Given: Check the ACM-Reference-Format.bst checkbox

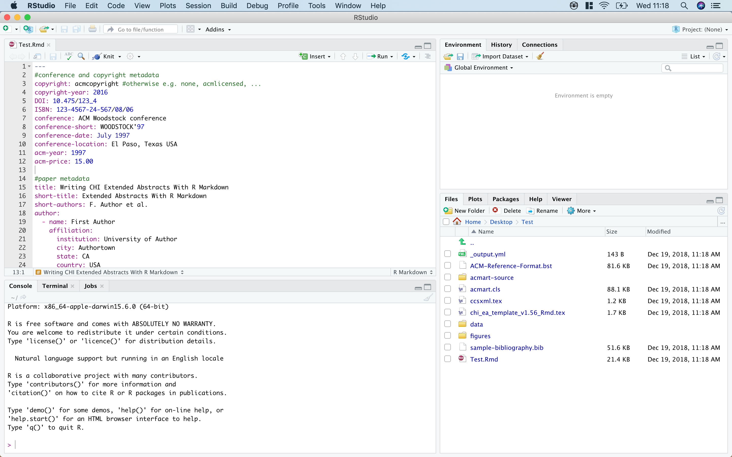Looking at the screenshot, I should pos(448,266).
